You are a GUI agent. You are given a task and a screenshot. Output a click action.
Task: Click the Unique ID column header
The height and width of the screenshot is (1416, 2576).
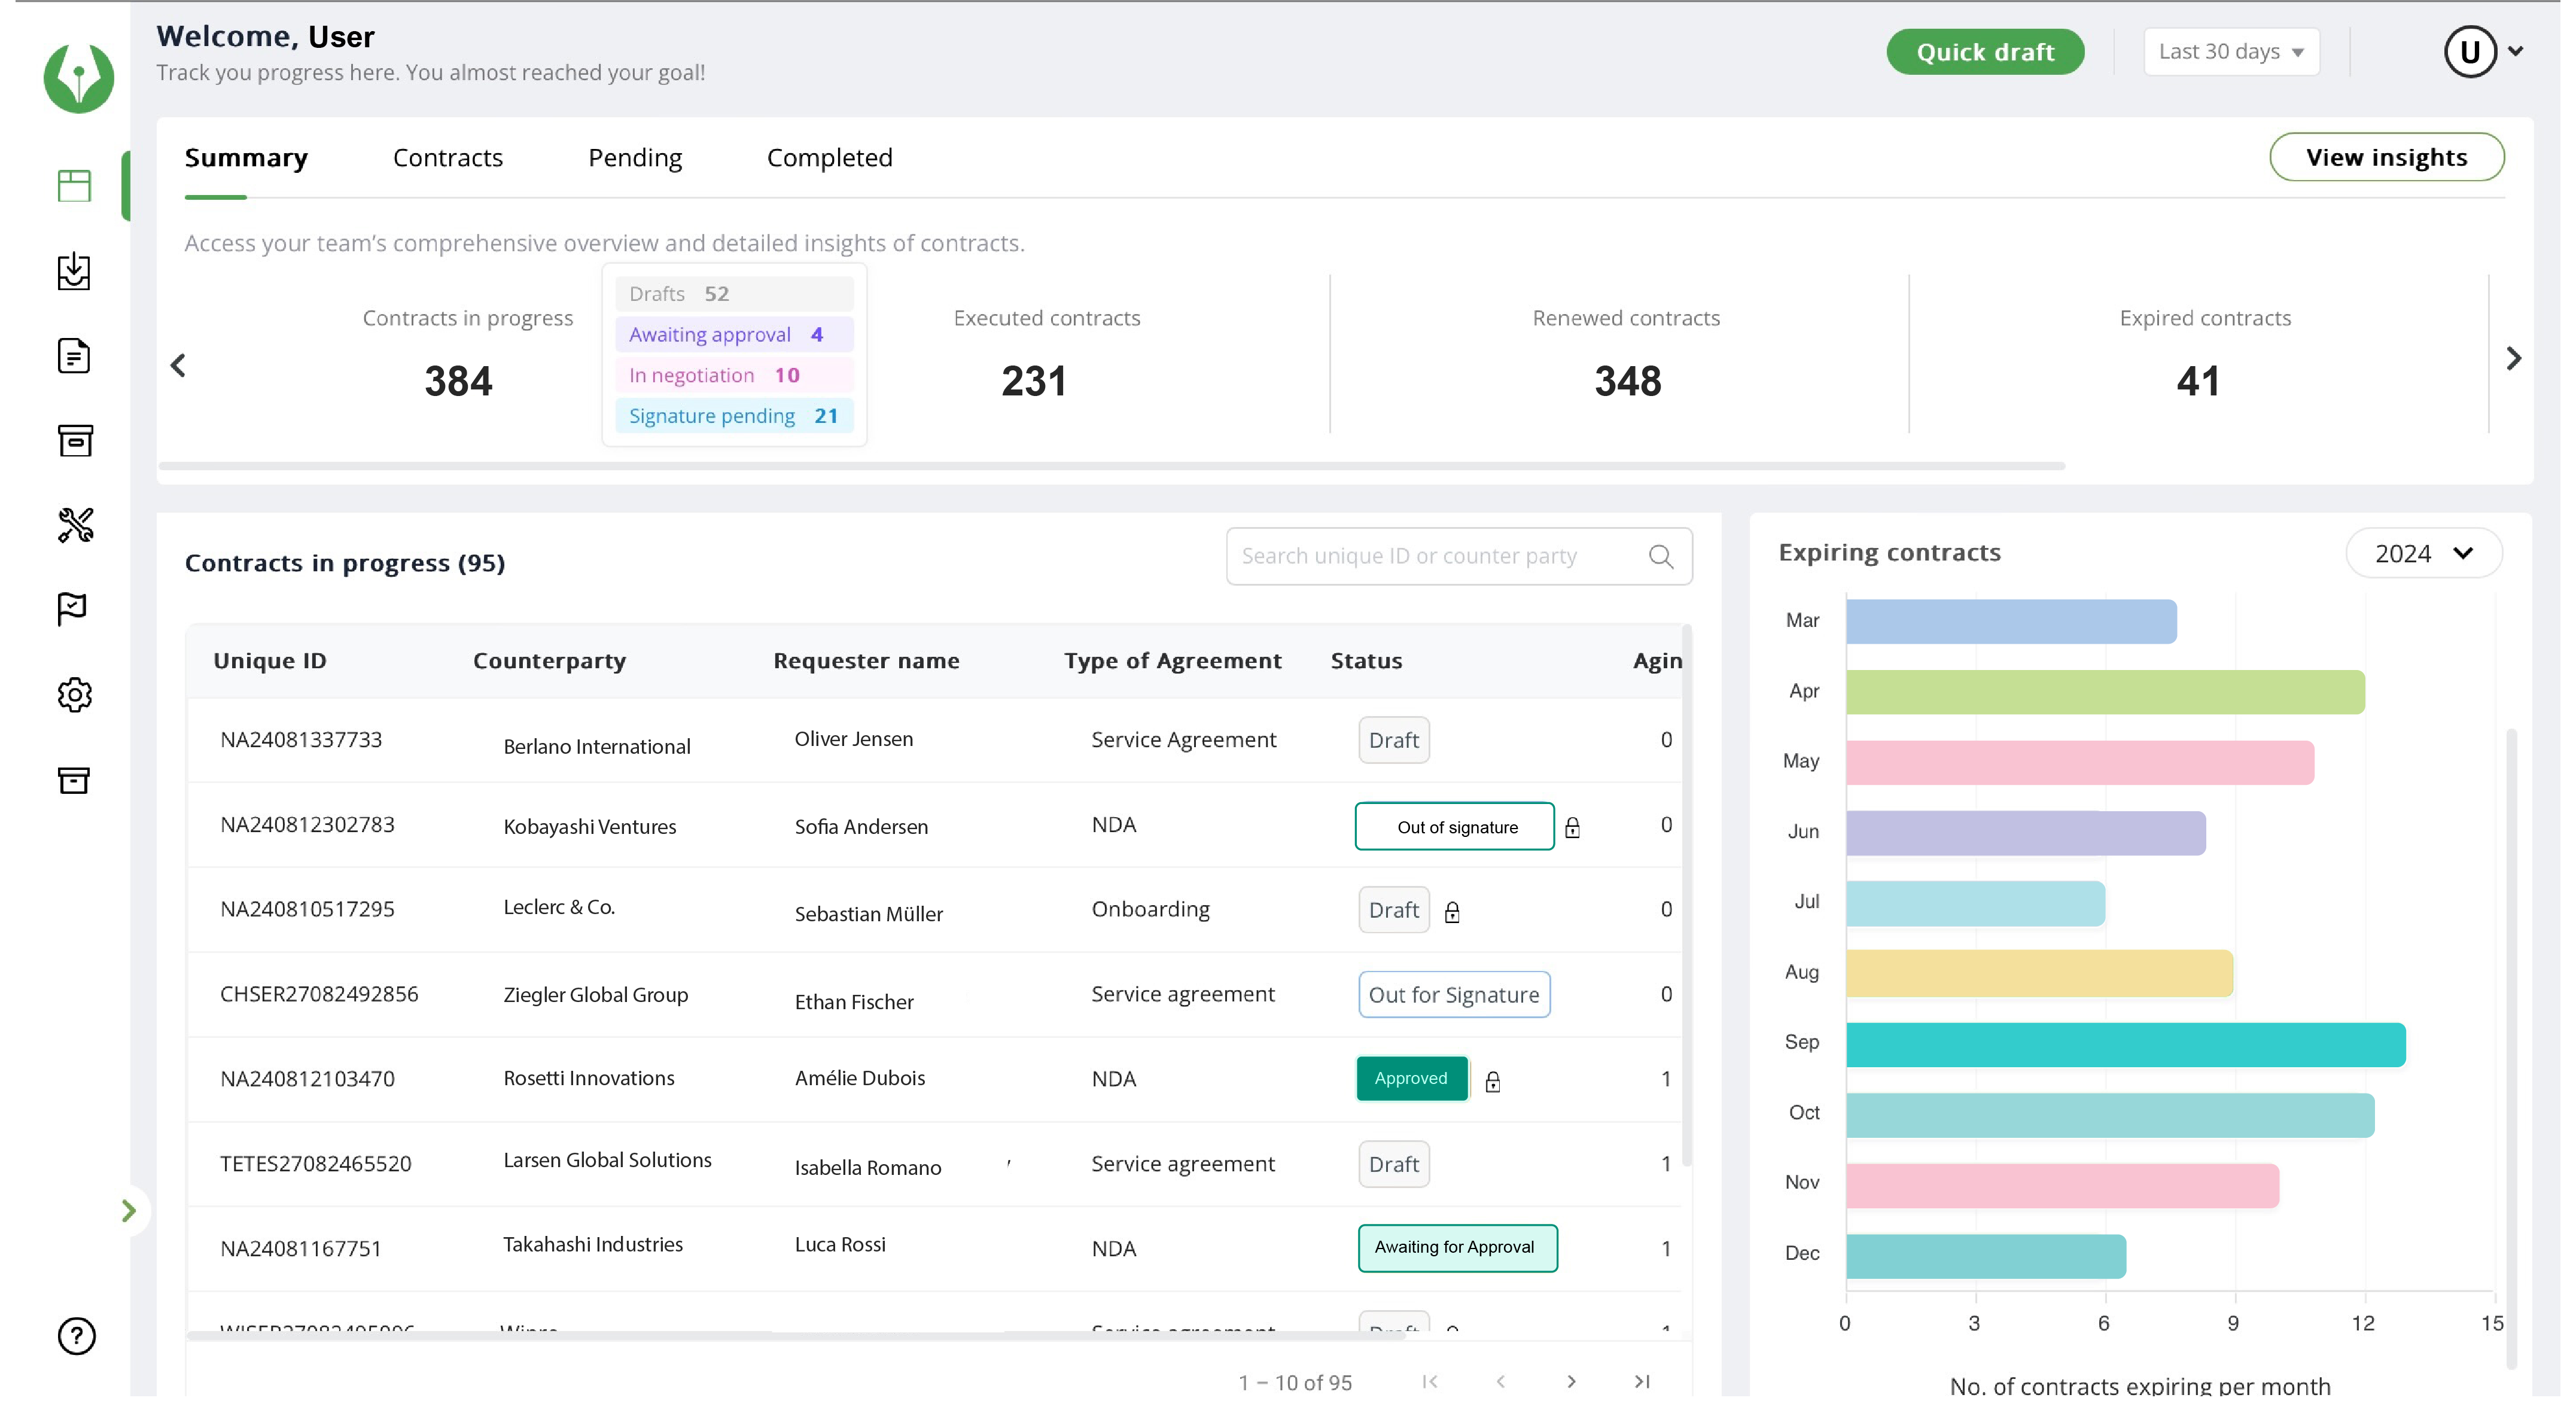pos(270,661)
